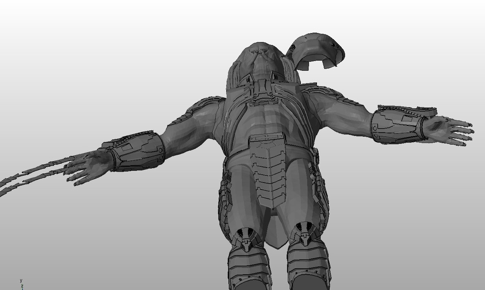Click the Y axis label on the orientation gizmo
The image size is (485, 290).
pyautogui.click(x=21, y=281)
